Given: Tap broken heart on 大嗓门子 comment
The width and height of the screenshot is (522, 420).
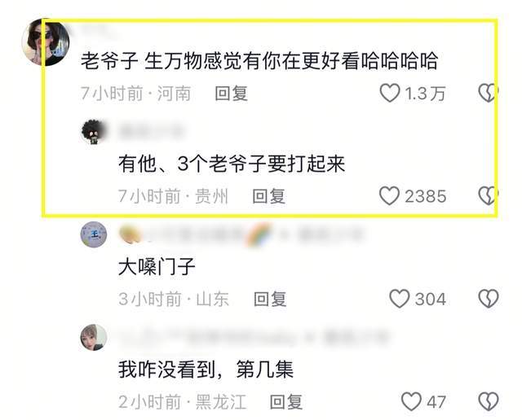Looking at the screenshot, I should click(489, 299).
